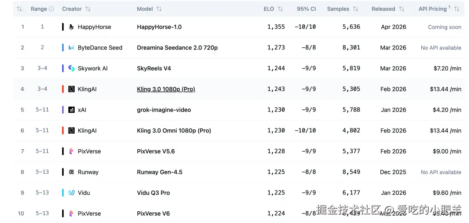Sort by Model column arrows
This screenshot has width=469, height=223.
tap(159, 9)
